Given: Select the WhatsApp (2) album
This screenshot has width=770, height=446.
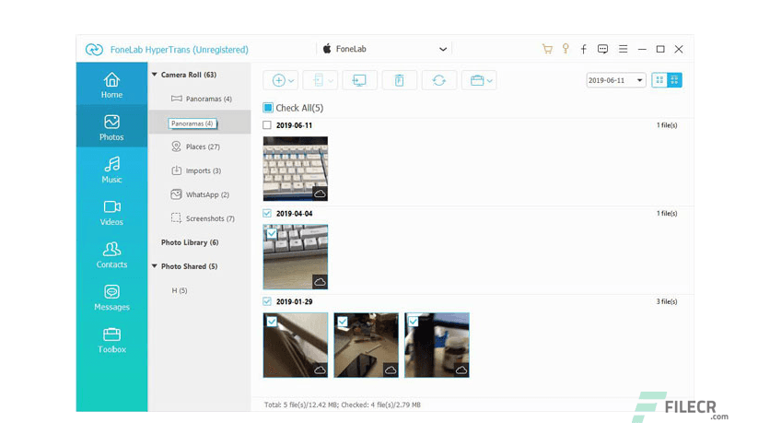Looking at the screenshot, I should click(x=202, y=194).
